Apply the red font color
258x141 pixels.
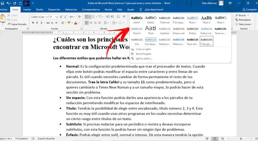coord(75,23)
